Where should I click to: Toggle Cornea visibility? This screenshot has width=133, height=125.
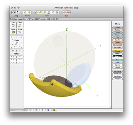[x=117, y=32]
